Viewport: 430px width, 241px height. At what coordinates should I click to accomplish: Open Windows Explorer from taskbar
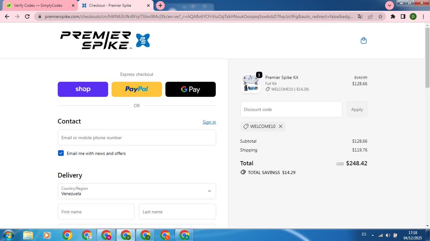[x=28, y=235]
